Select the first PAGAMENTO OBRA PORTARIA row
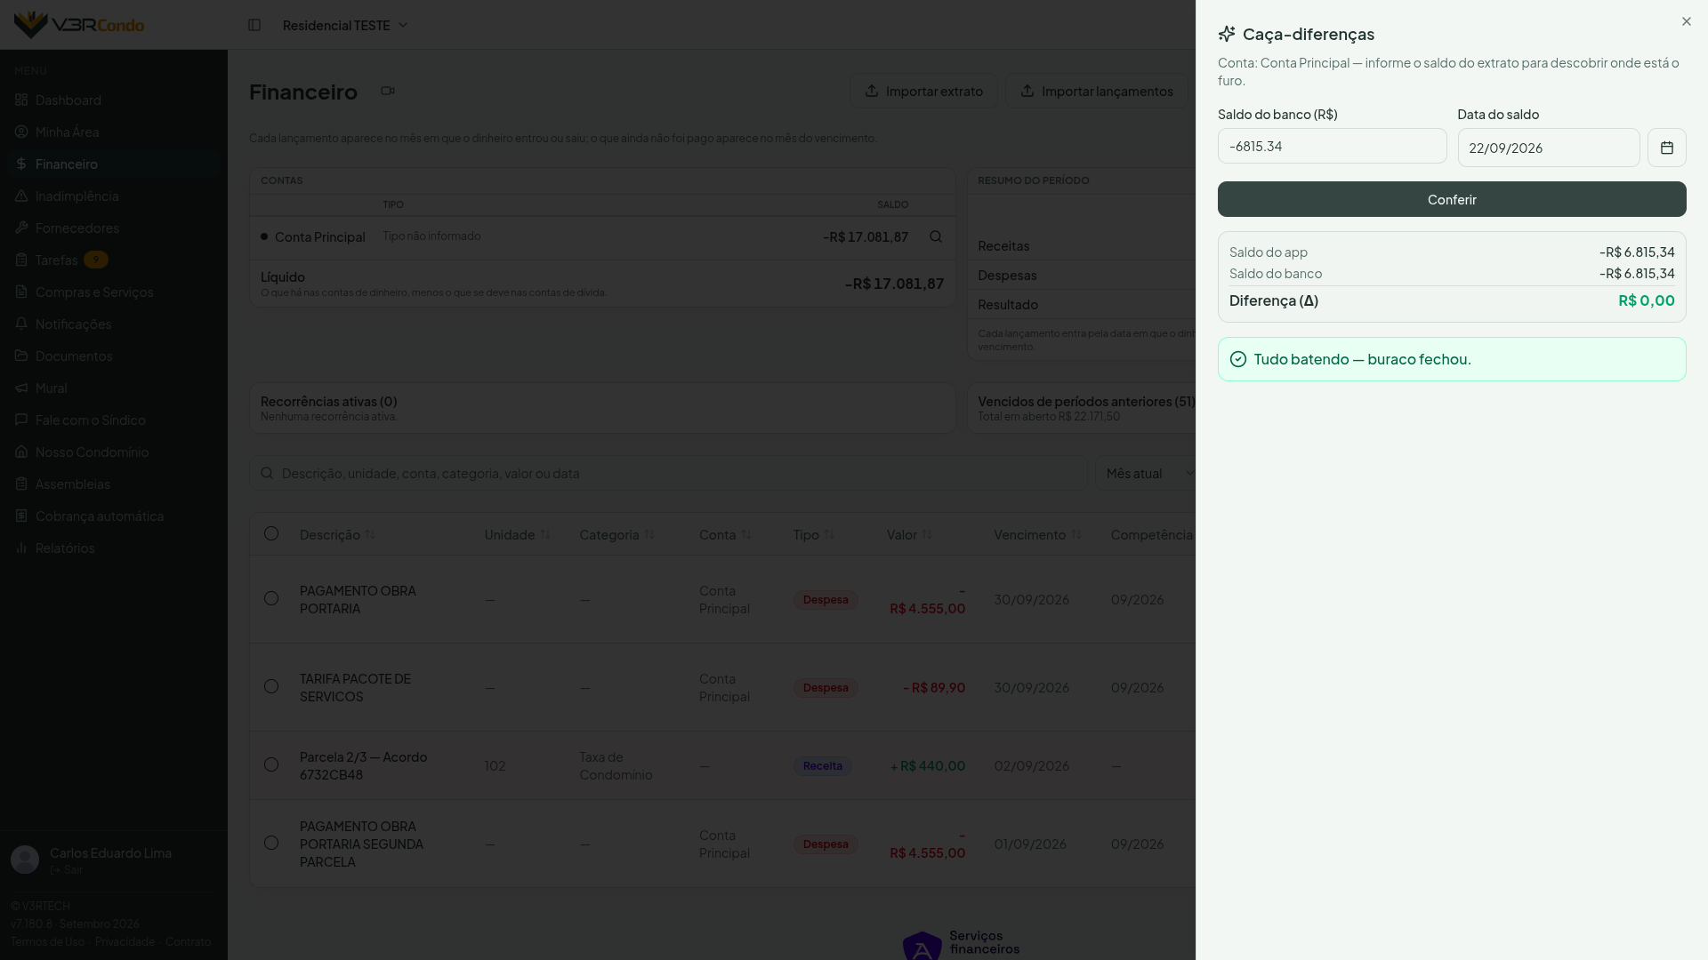1708x960 pixels. coord(271,598)
